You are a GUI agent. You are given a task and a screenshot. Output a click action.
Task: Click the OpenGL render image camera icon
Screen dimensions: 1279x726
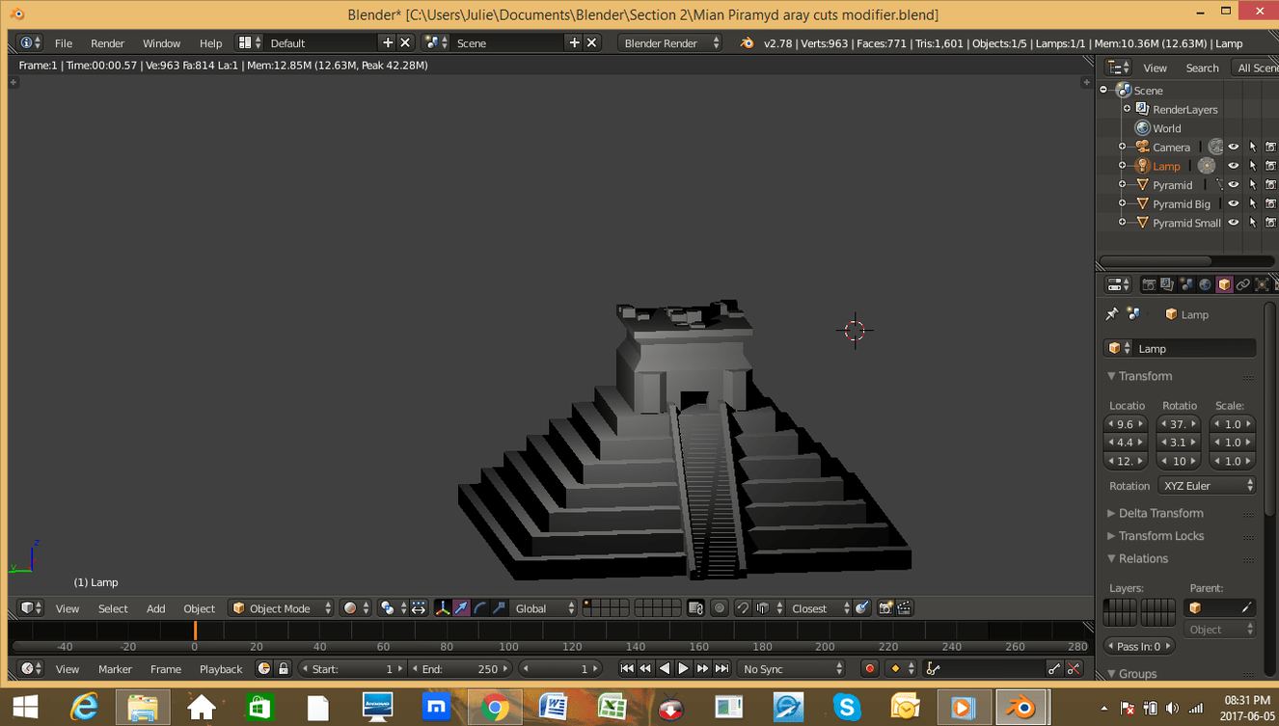click(x=884, y=608)
